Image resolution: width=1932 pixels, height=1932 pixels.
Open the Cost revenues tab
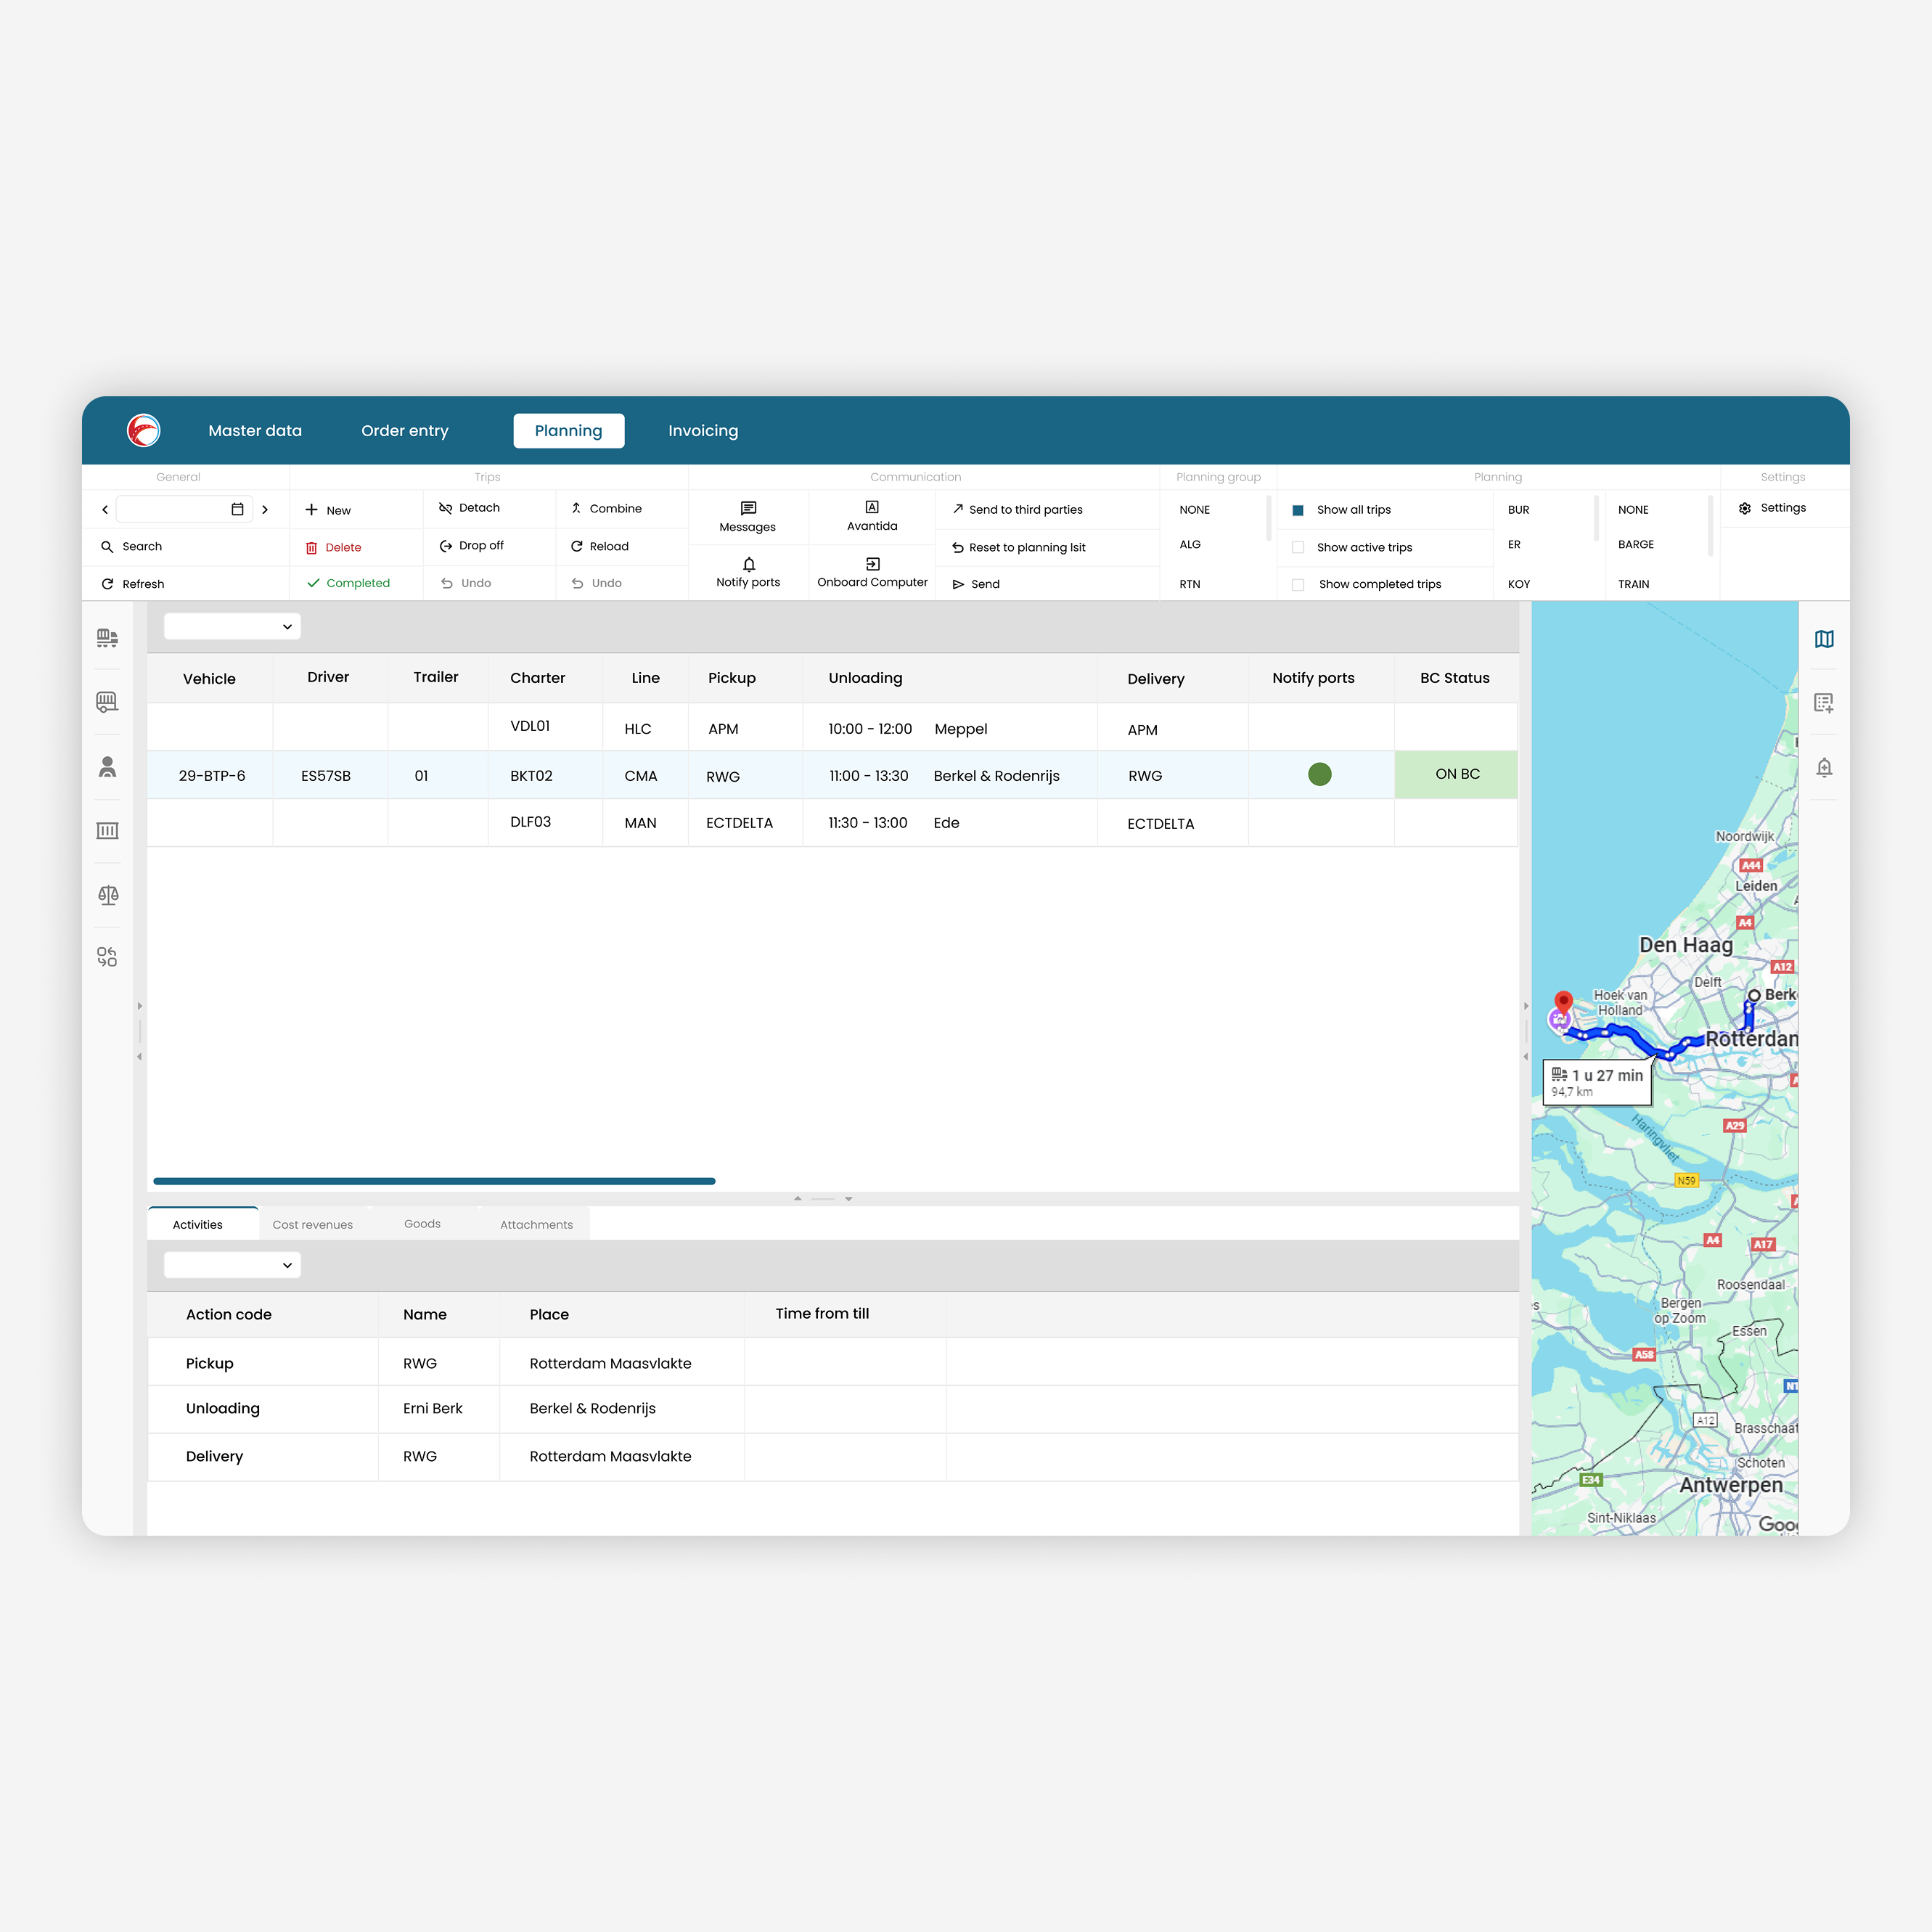312,1224
